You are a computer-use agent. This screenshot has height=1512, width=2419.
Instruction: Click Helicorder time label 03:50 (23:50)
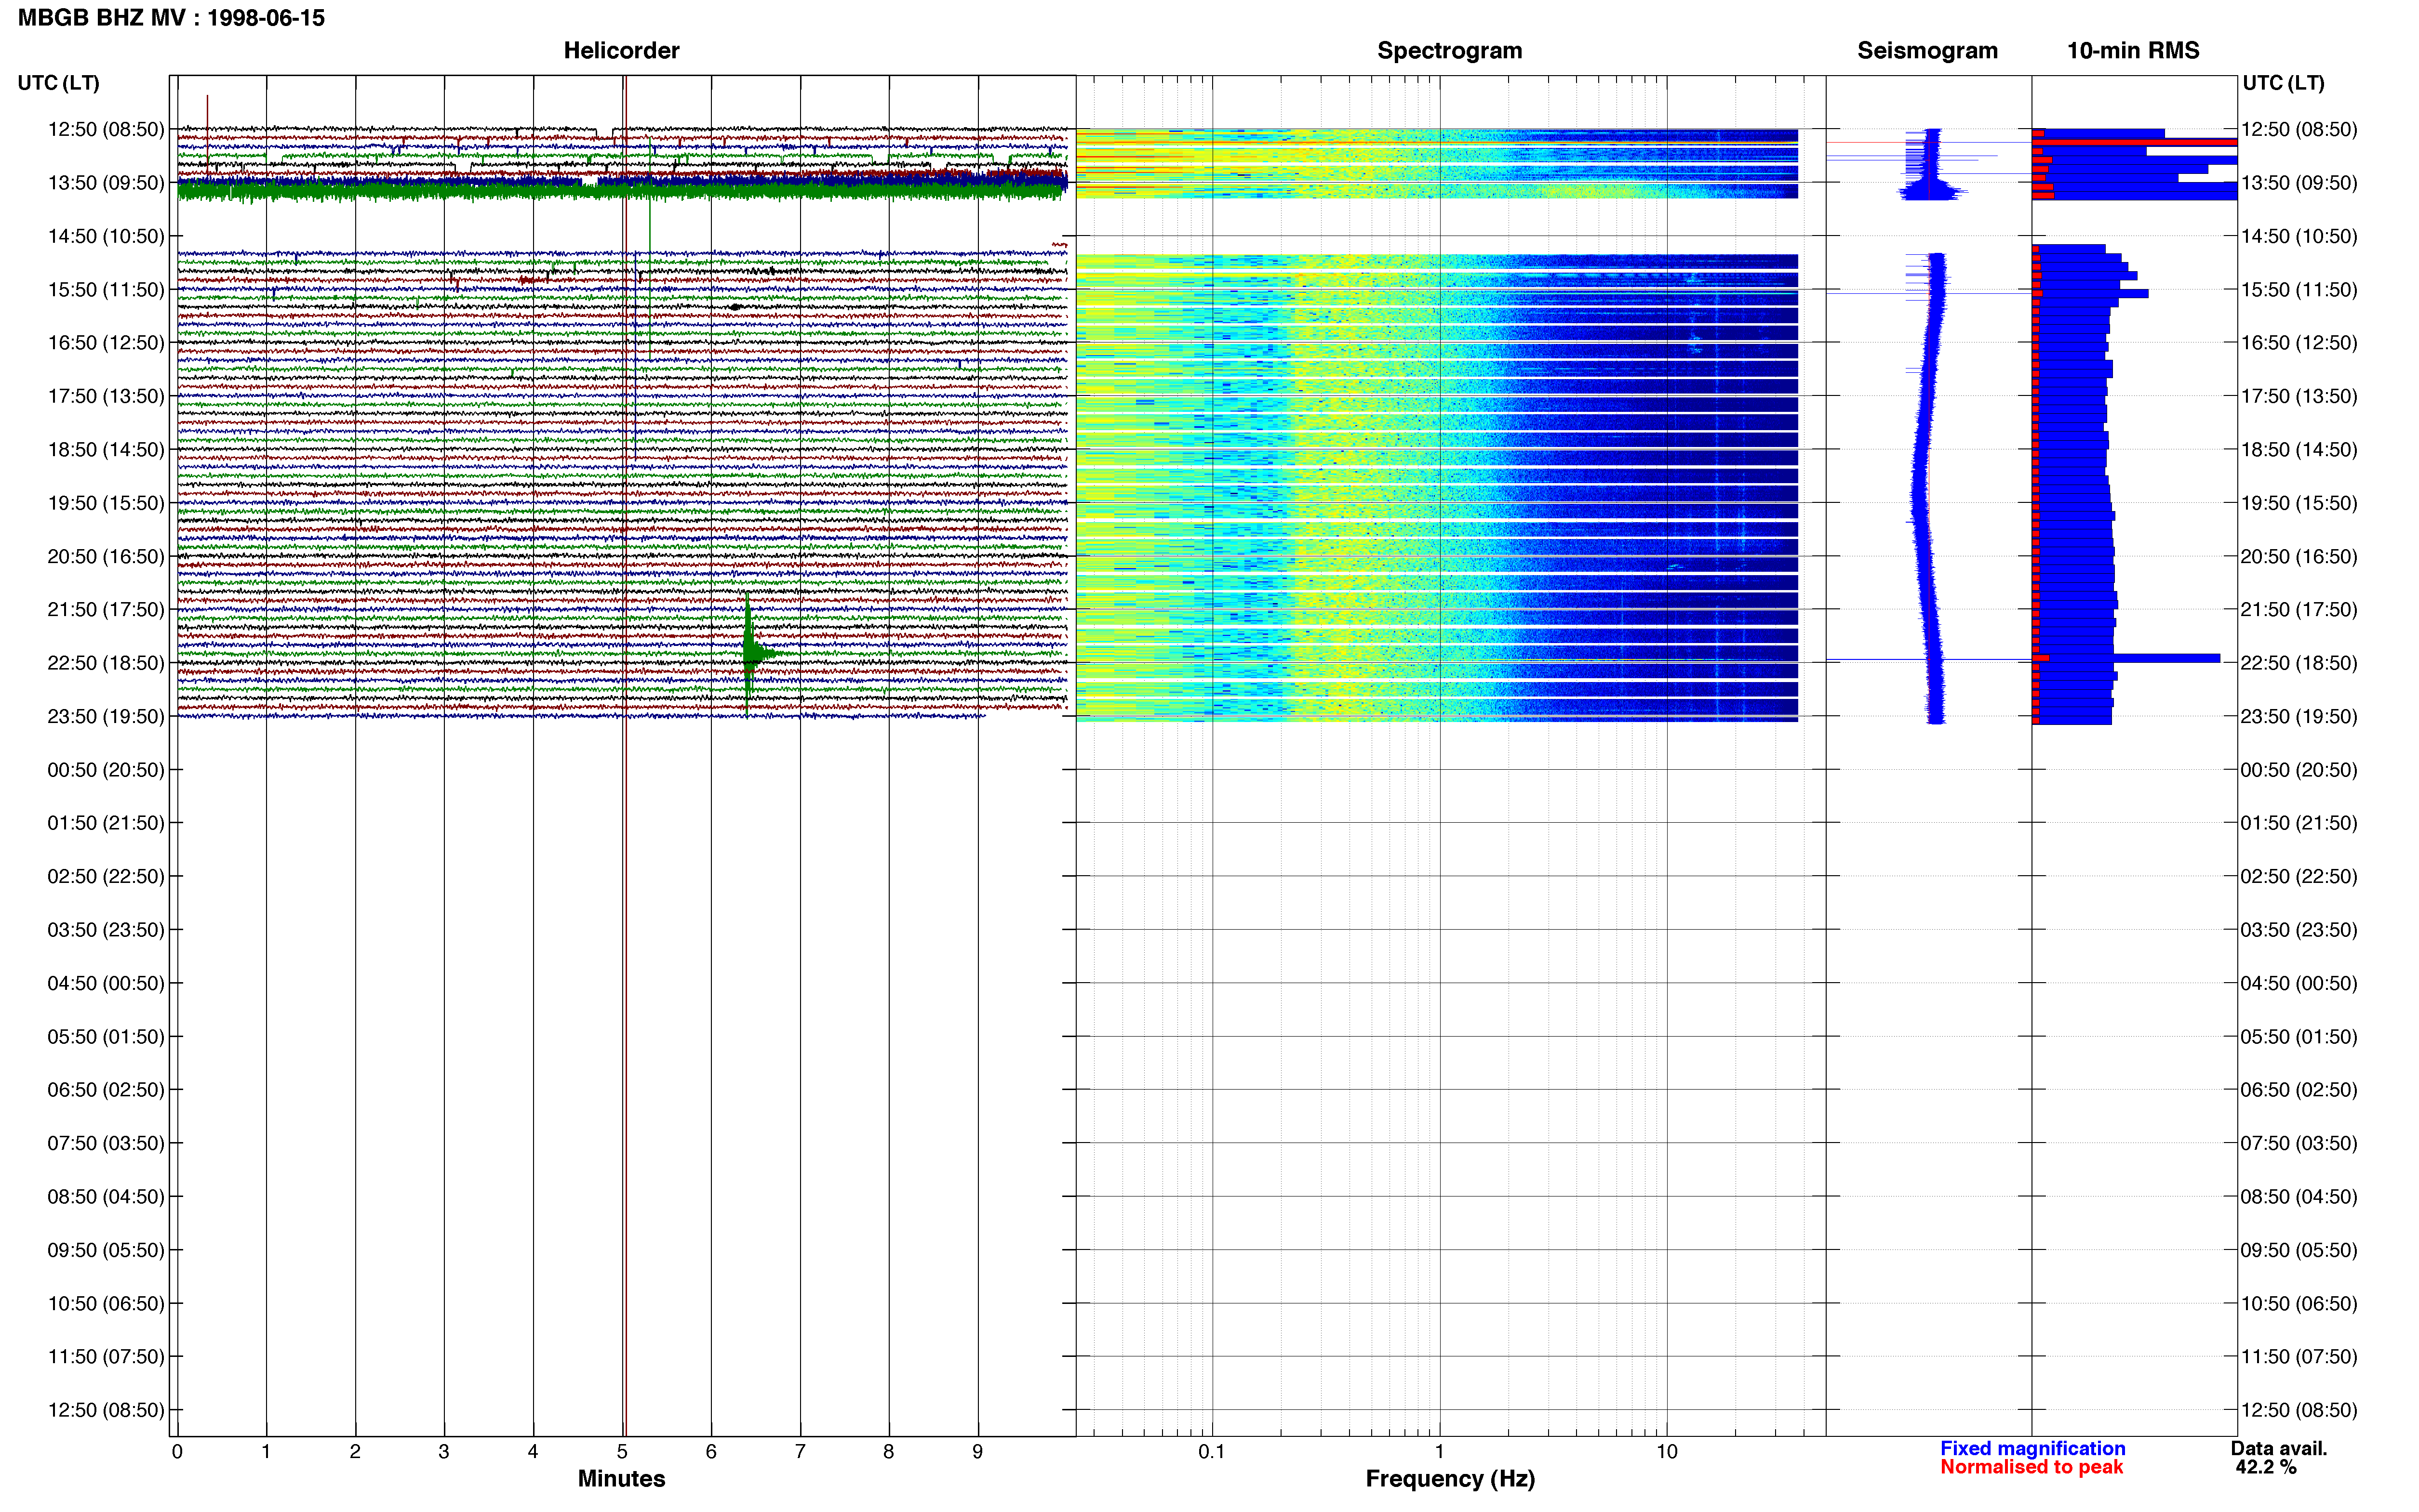coord(106,930)
